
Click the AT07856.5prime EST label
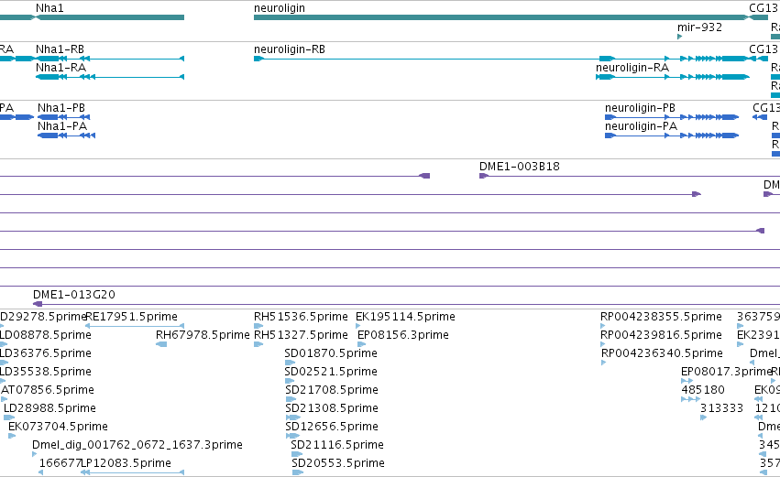pos(48,390)
